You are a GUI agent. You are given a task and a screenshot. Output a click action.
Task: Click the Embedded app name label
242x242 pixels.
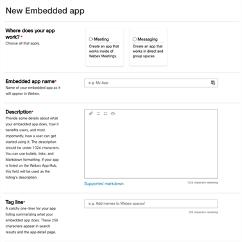click(31, 81)
